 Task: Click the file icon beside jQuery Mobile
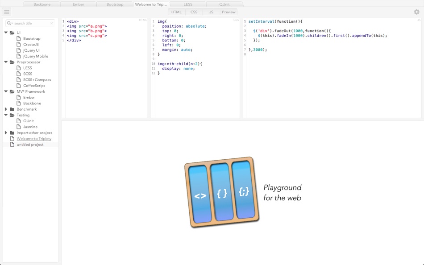(x=18, y=56)
